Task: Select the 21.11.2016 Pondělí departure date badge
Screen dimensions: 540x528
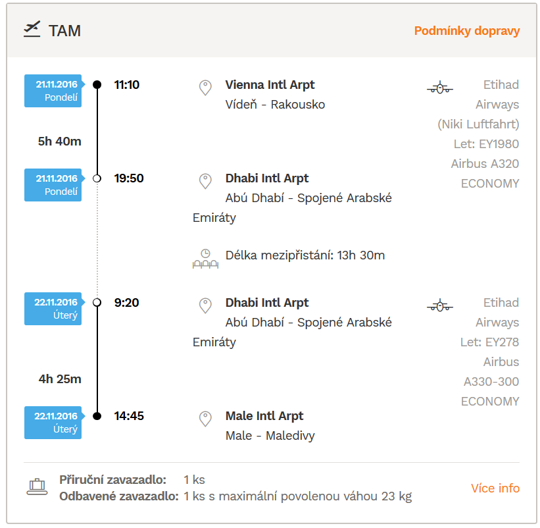Action: tap(53, 91)
